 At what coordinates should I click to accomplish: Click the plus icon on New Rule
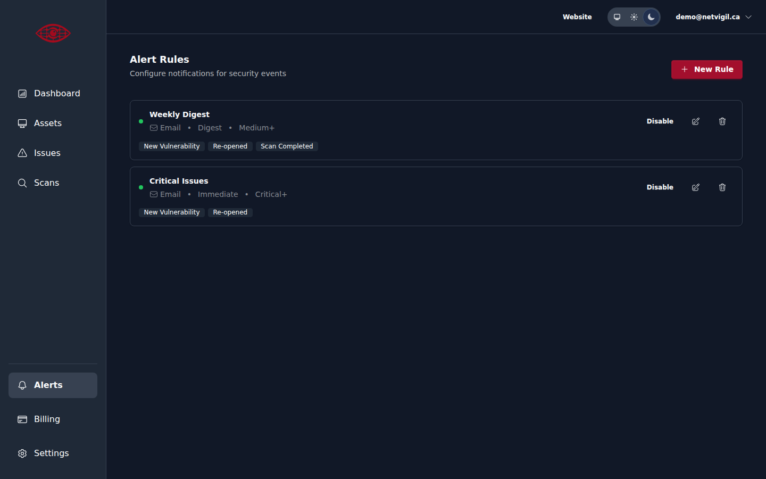685,70
